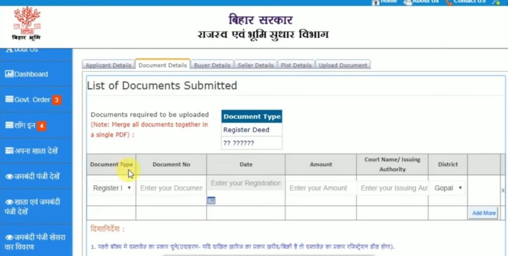Click the Dashboard chart icon in sidebar

(9, 74)
